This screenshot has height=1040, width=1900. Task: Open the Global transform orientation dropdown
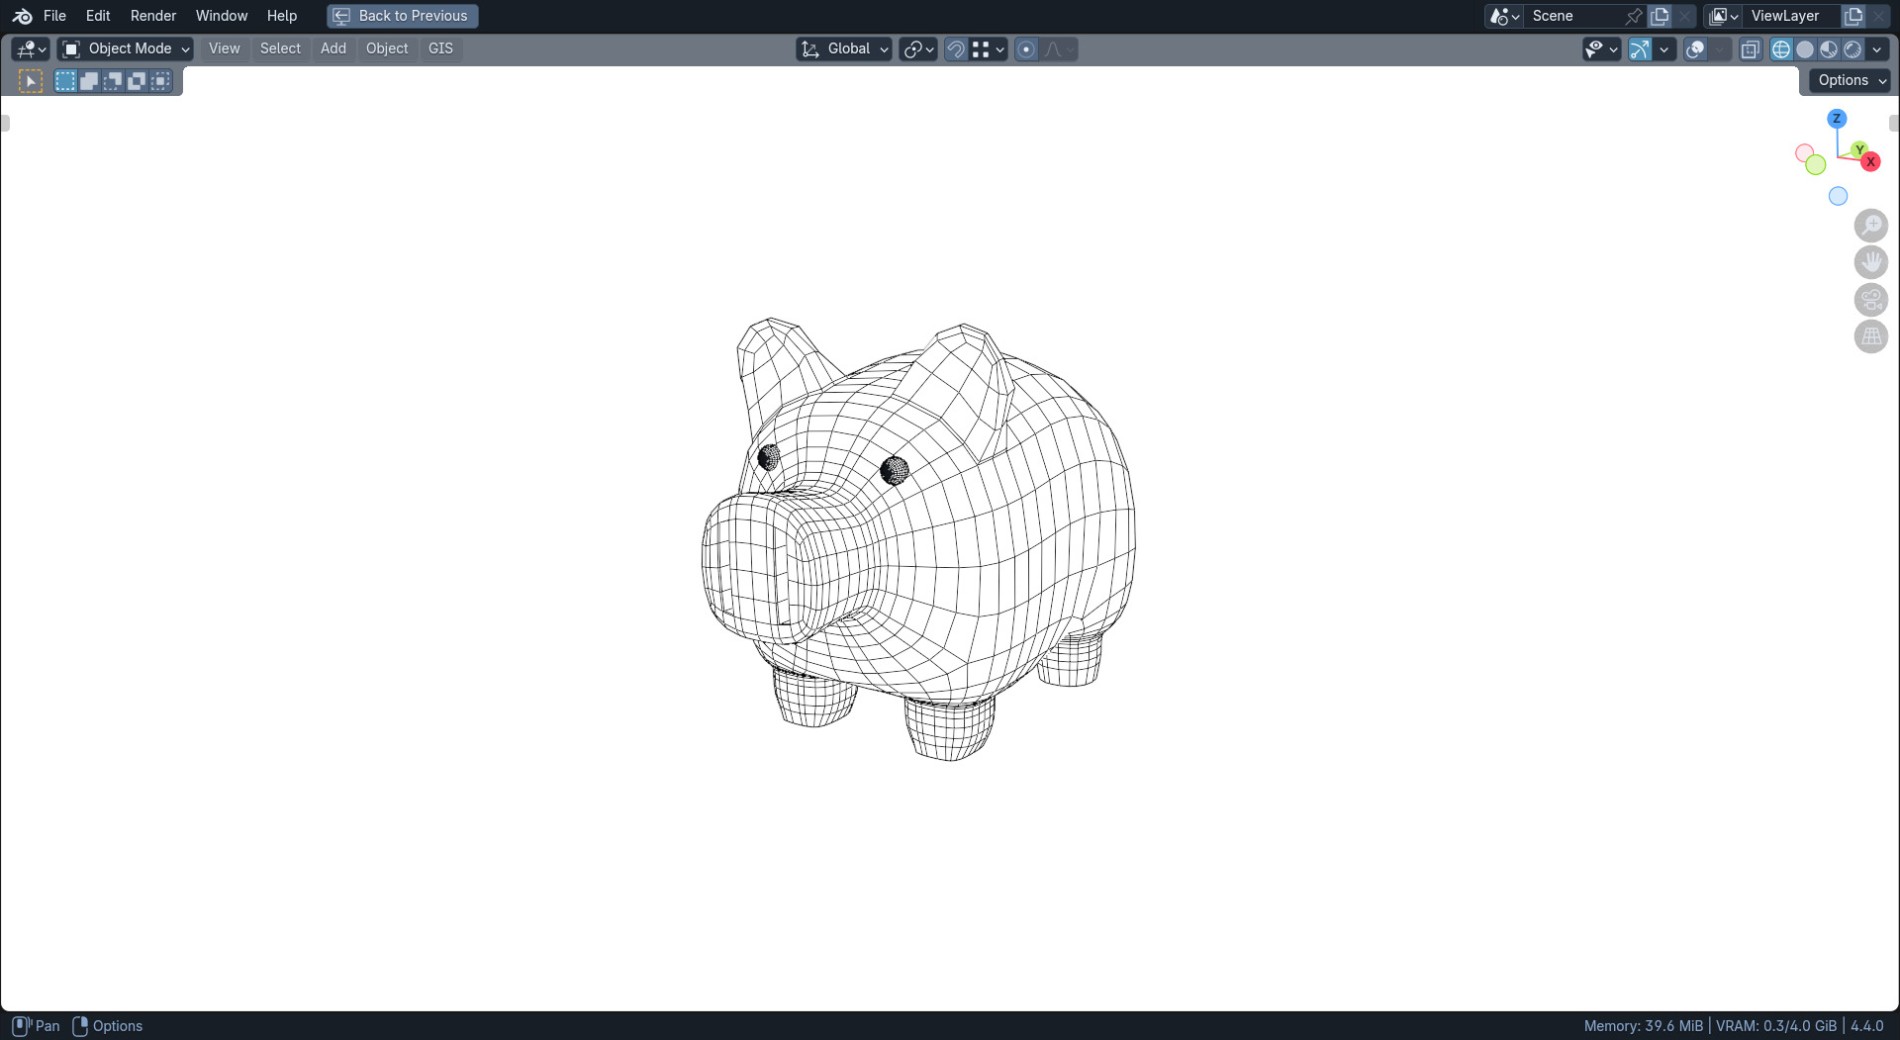pyautogui.click(x=844, y=48)
